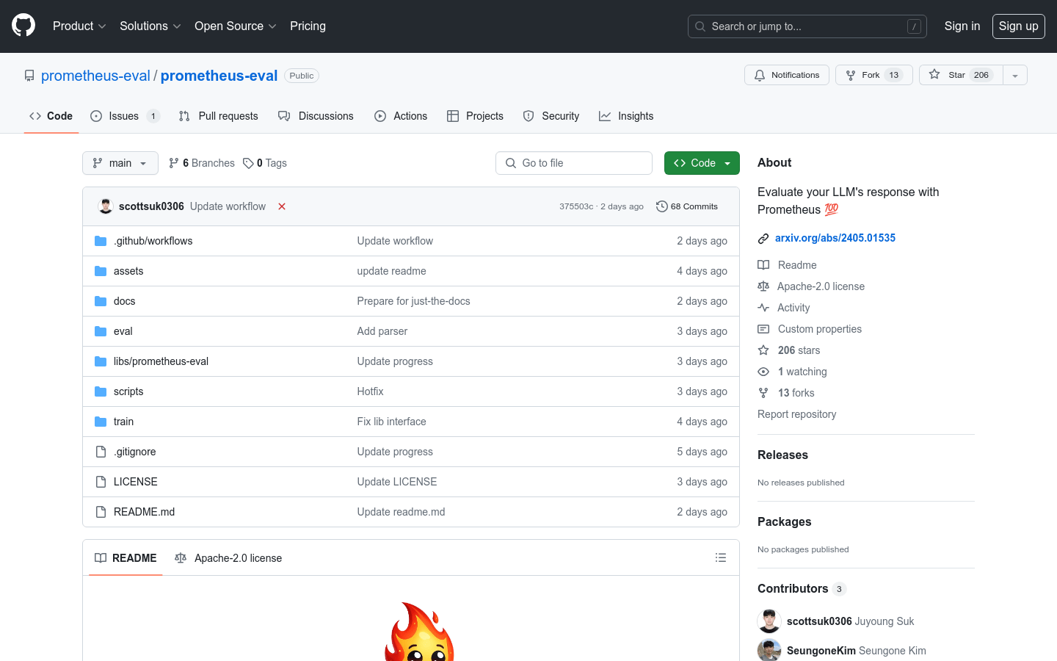Click the LICENSE file icon
Image resolution: width=1057 pixels, height=661 pixels.
point(101,482)
